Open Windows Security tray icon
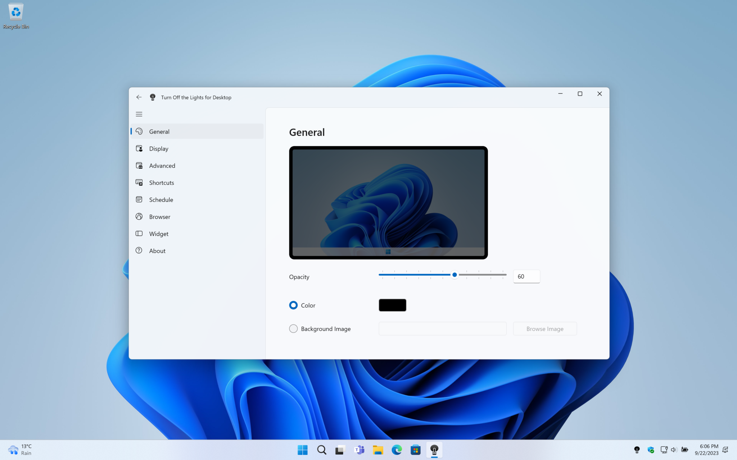Viewport: 737px width, 460px height. (x=651, y=450)
